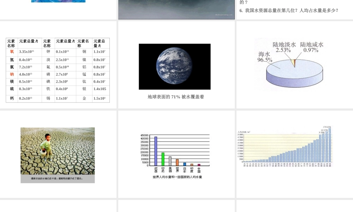
Task: Click the 铜 cell in the element table
Action: click(x=84, y=52)
